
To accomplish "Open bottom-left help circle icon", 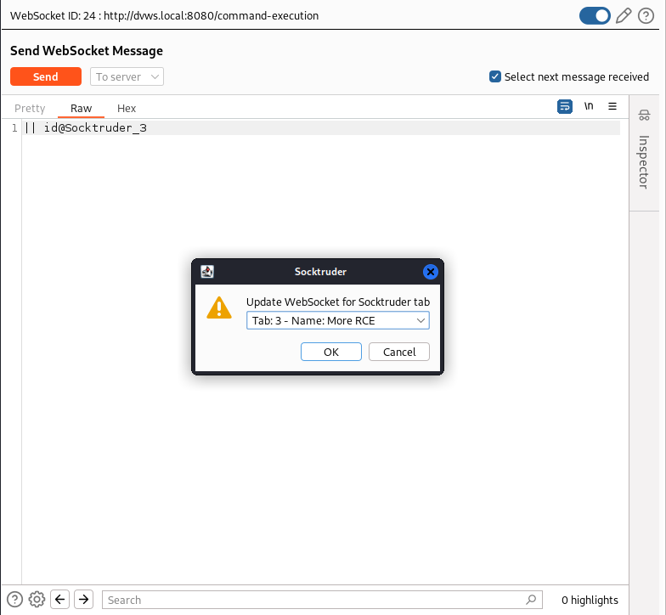I will tap(15, 600).
